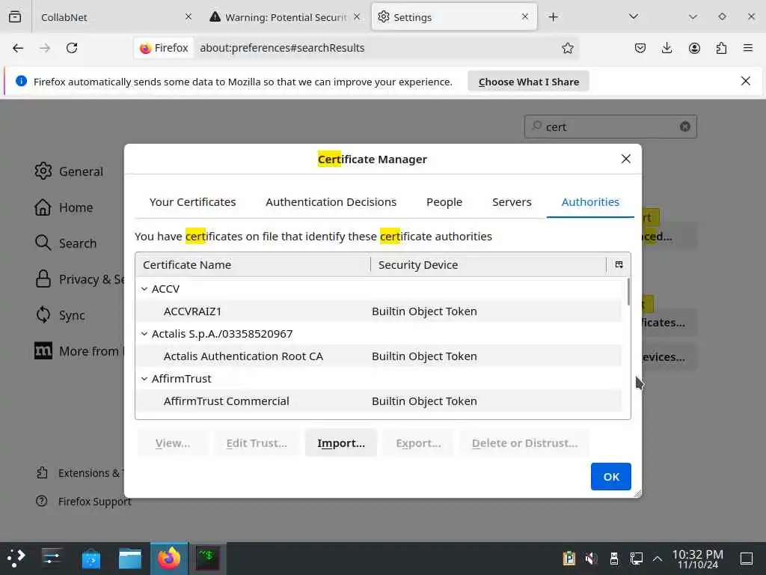Image resolution: width=766 pixels, height=575 pixels.
Task: Click the settings search field containing cert
Action: [x=610, y=127]
